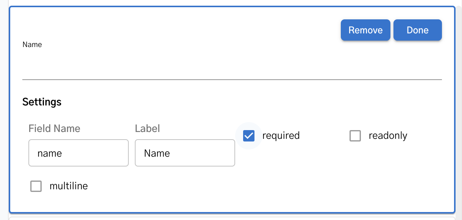Viewport: 462px width, 220px height.
Task: Confirm changes with the Done button
Action: point(417,30)
